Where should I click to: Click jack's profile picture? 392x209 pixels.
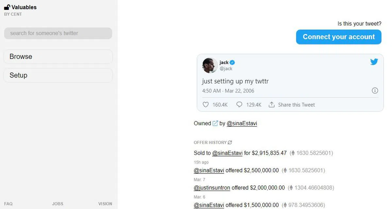point(210,65)
